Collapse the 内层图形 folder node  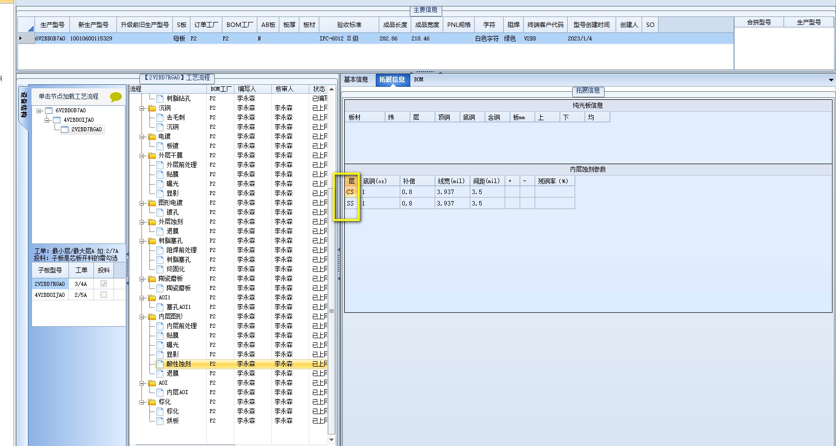pyautogui.click(x=142, y=316)
